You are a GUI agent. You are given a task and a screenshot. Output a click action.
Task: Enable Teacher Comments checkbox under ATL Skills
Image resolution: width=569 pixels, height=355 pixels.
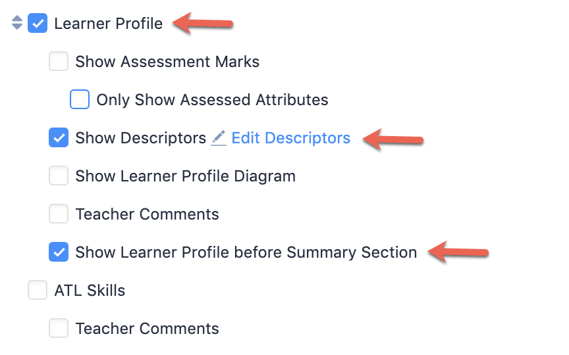tap(59, 328)
